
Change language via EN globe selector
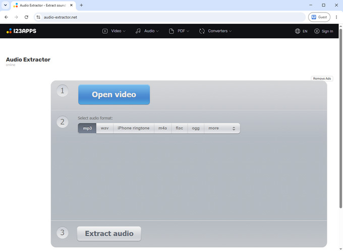point(301,31)
